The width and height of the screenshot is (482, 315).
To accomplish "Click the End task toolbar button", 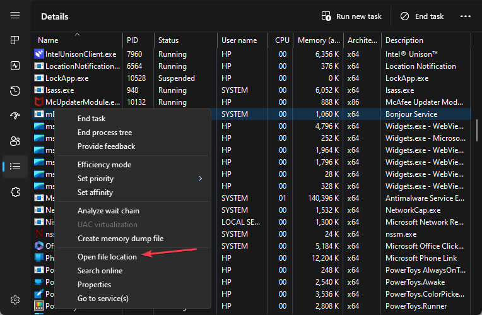I will (x=421, y=16).
